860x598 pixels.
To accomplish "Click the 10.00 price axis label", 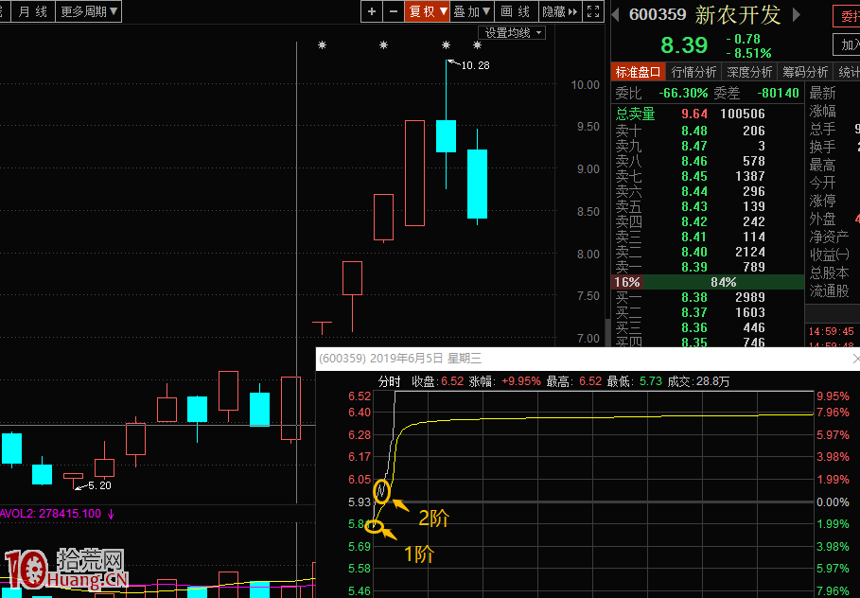I will click(x=586, y=85).
